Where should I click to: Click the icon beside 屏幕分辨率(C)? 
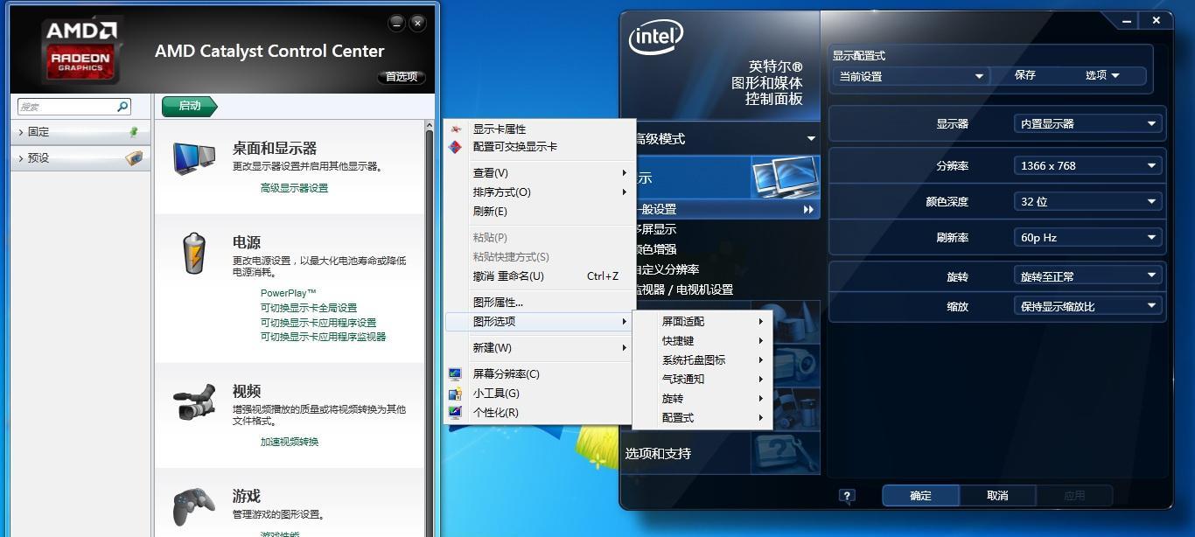[x=455, y=374]
